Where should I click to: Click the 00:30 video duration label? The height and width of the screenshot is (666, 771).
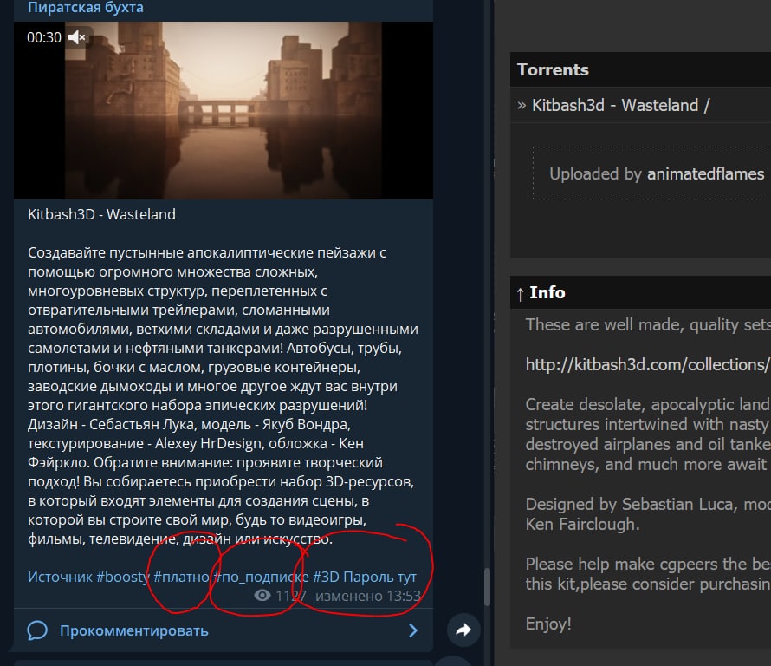pos(44,37)
